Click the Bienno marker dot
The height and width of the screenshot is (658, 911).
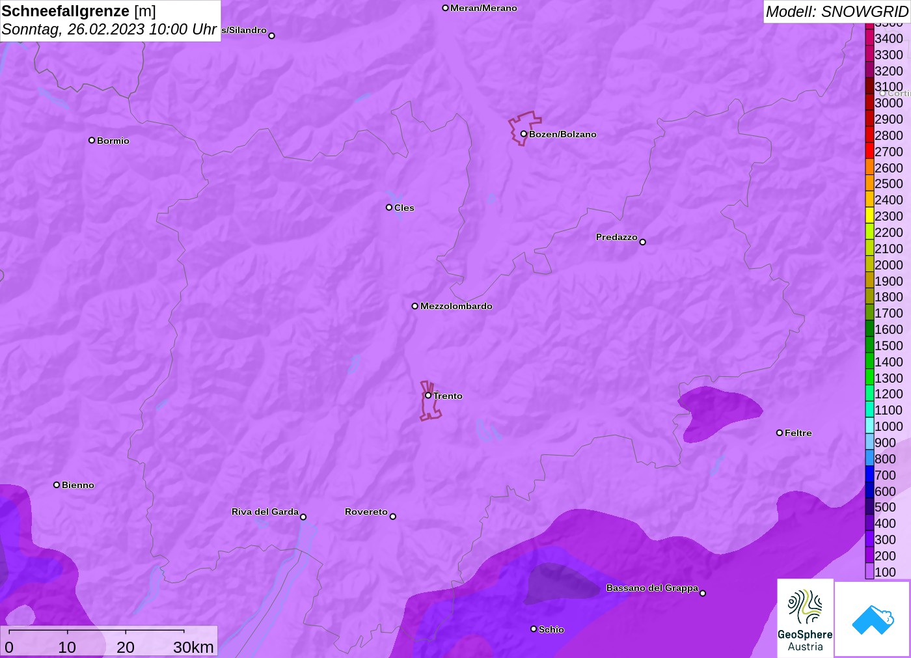pos(57,485)
